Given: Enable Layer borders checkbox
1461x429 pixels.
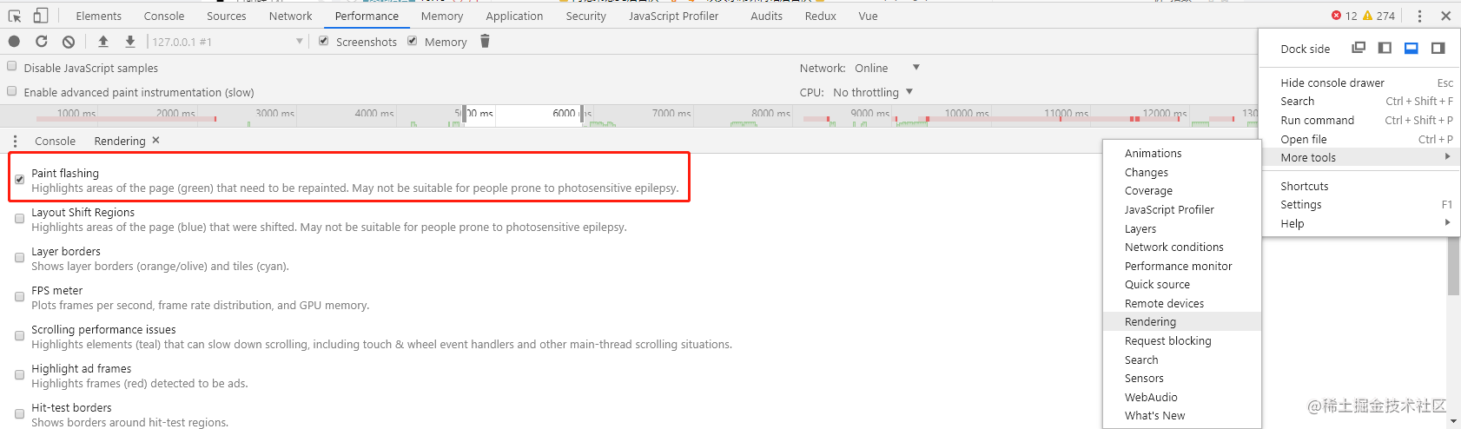Looking at the screenshot, I should (19, 258).
